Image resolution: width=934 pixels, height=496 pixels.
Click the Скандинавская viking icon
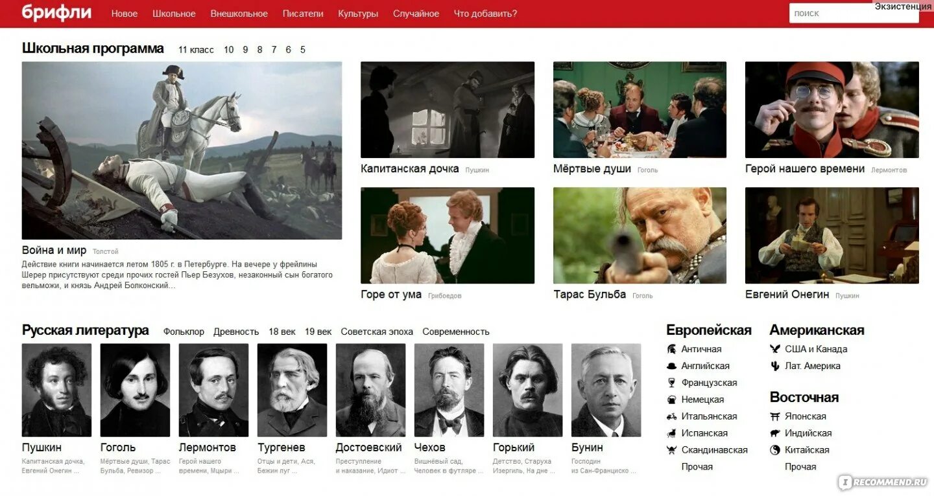point(671,450)
